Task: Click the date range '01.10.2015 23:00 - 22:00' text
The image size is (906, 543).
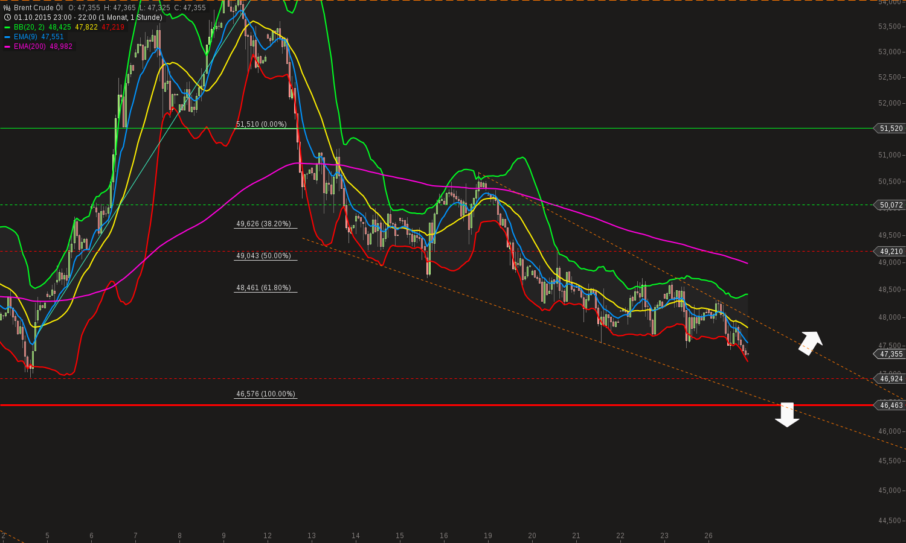Action: point(56,17)
